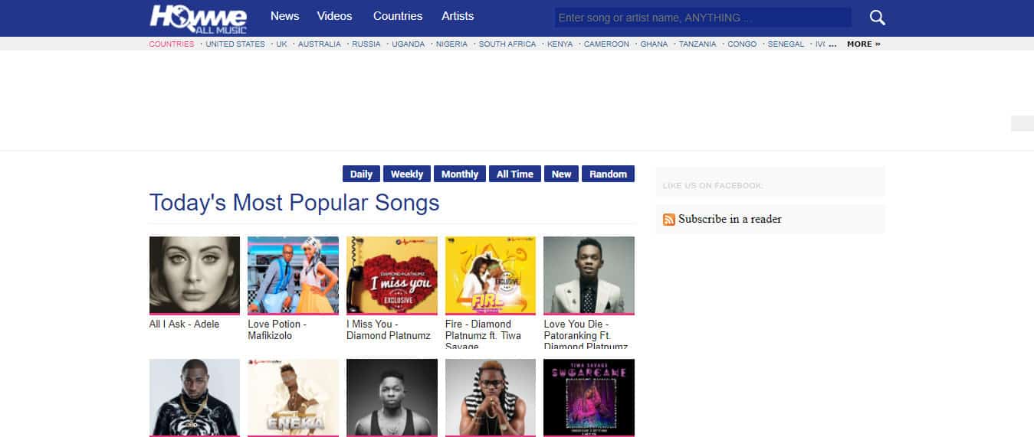This screenshot has height=437, width=1034.
Task: Open the AUSTRALIA country link
Action: tap(320, 44)
